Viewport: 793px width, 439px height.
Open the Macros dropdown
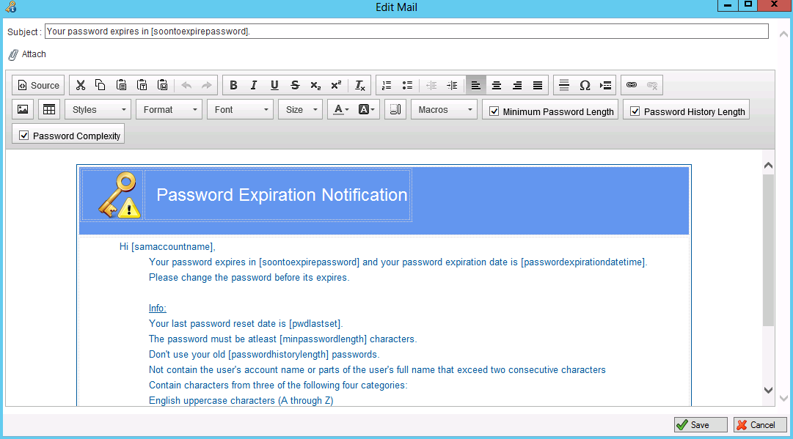click(444, 109)
